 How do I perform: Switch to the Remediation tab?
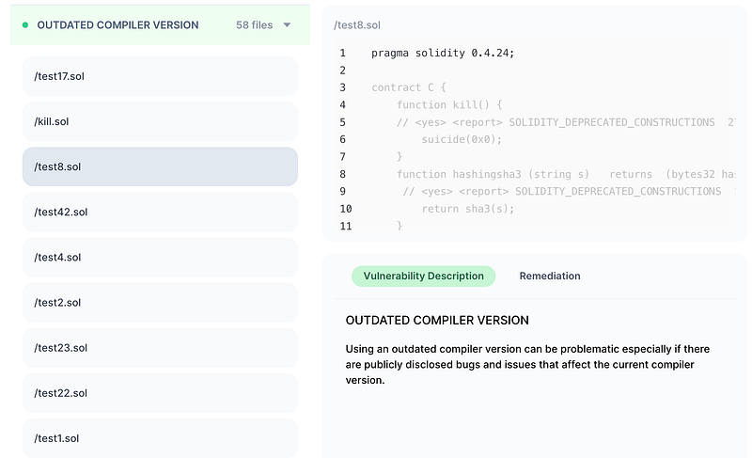point(550,276)
